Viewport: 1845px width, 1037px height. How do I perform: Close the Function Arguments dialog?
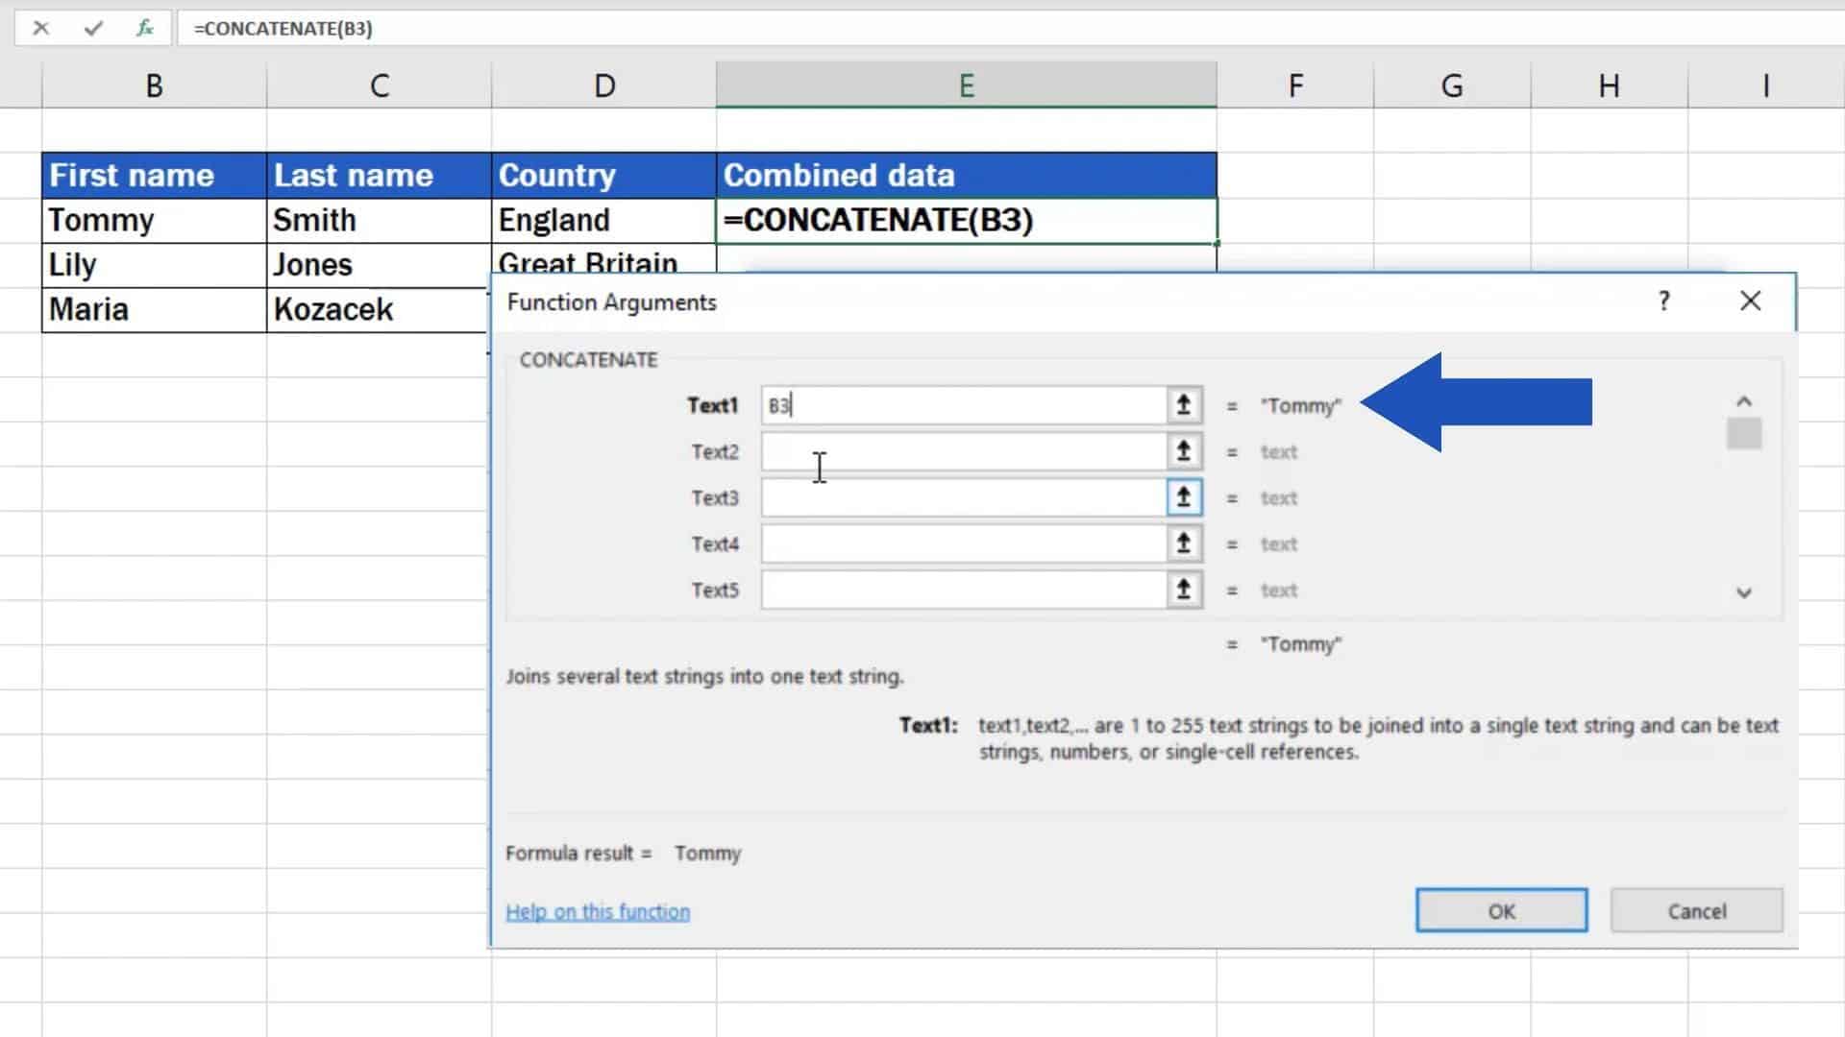tap(1751, 301)
